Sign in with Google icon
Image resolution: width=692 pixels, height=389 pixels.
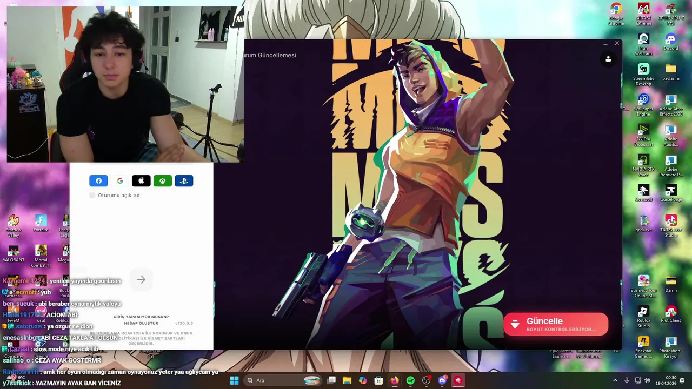[120, 181]
